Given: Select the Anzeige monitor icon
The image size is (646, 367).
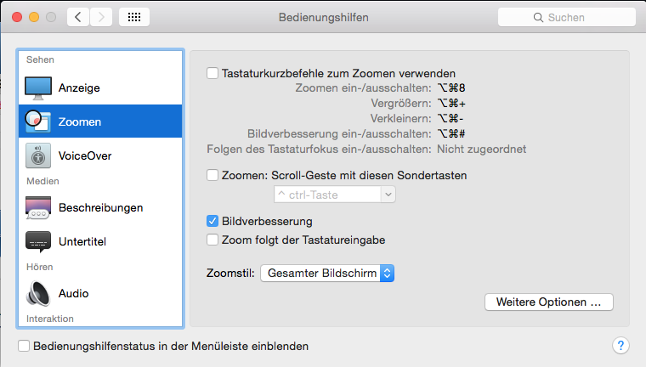Looking at the screenshot, I should [38, 88].
